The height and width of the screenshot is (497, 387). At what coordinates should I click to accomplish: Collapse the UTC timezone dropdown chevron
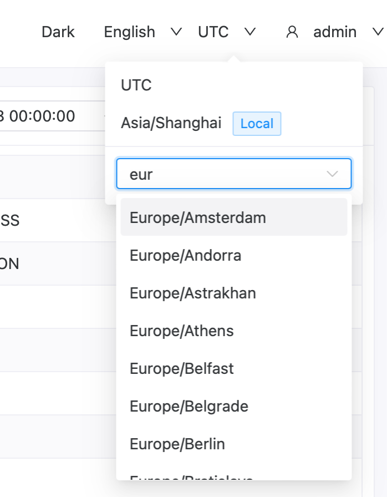click(250, 32)
